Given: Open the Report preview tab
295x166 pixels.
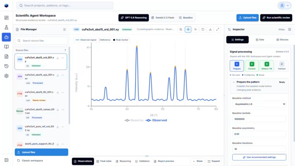Looking at the screenshot, I should [164, 161].
